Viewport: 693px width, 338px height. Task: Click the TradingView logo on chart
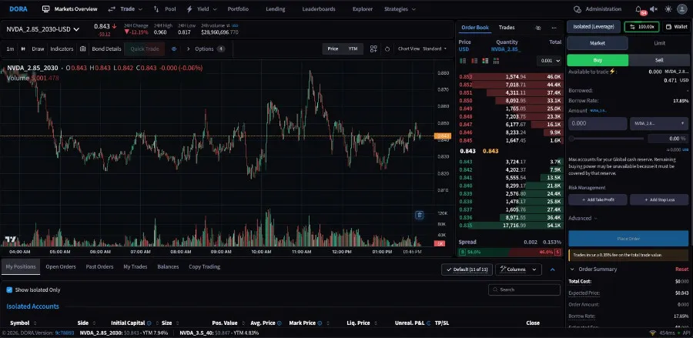pos(10,239)
